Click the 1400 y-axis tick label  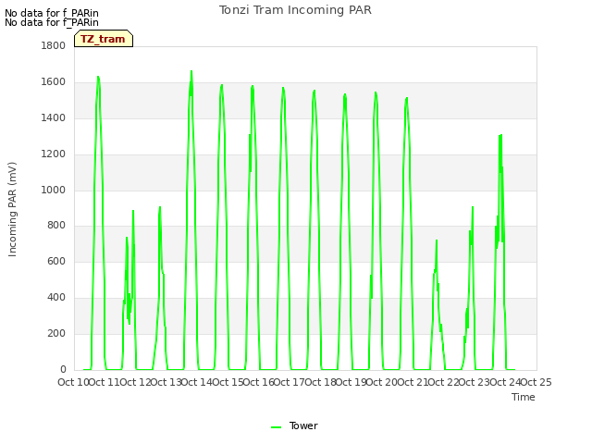click(54, 117)
